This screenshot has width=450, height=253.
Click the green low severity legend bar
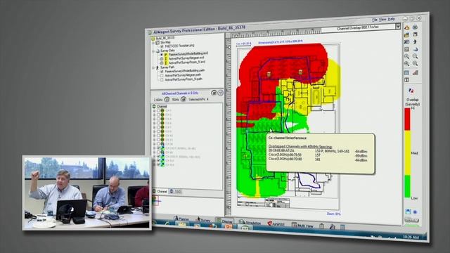click(407, 186)
